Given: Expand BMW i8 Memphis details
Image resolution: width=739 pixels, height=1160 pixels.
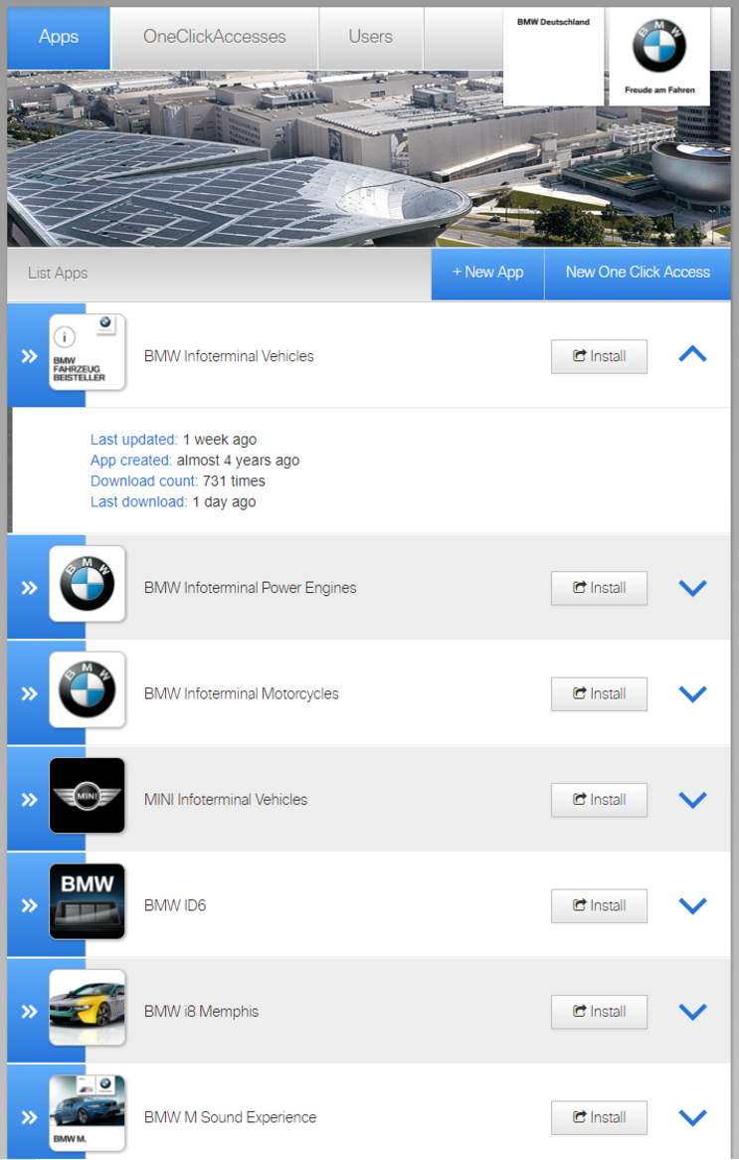Looking at the screenshot, I should 692,1012.
